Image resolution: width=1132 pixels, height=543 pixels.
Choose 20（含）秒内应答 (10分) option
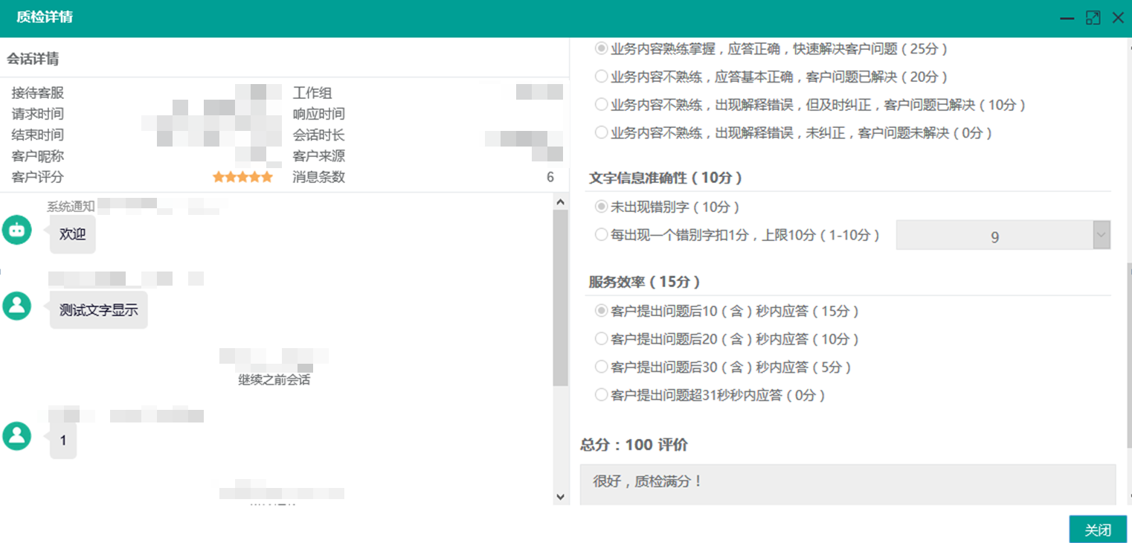[x=601, y=339]
